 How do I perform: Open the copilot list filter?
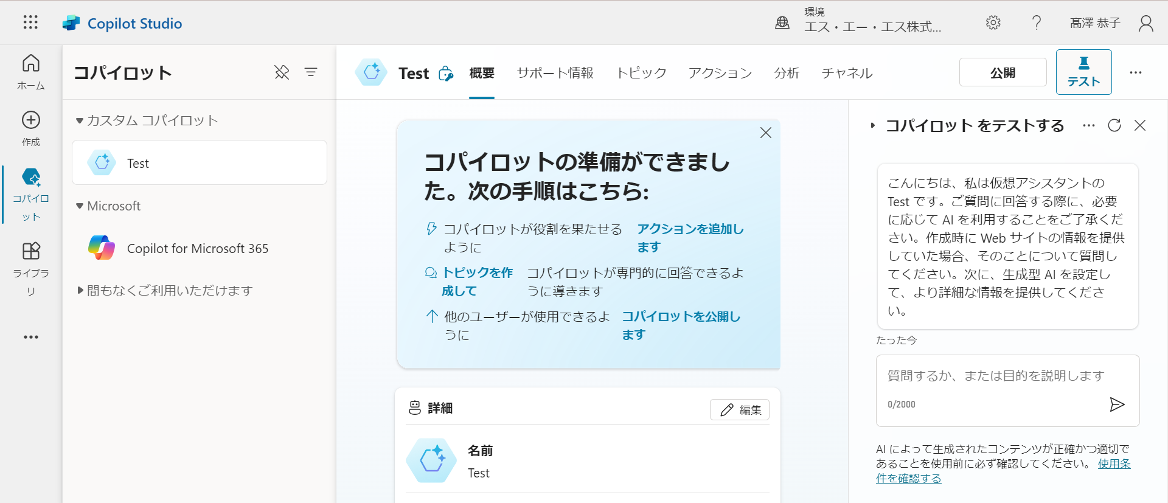click(x=311, y=72)
